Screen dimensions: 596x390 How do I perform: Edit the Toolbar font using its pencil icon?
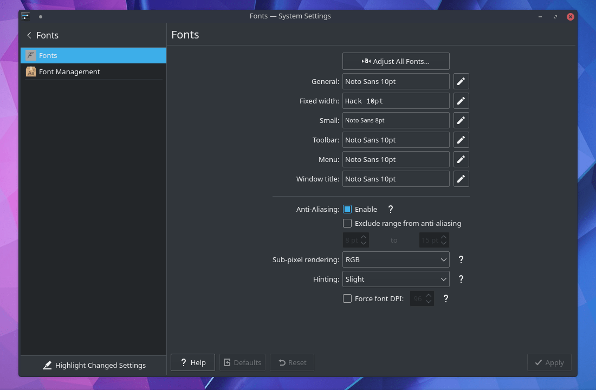coord(461,140)
